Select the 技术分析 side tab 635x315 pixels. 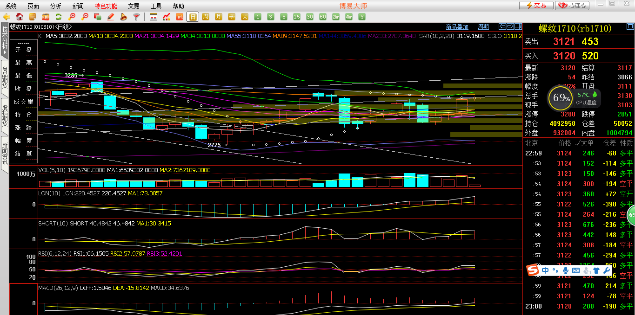(5, 41)
